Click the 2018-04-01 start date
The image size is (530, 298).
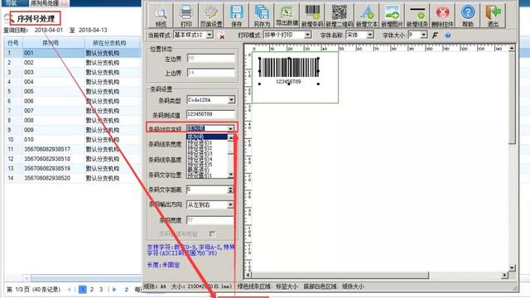pyautogui.click(x=49, y=30)
